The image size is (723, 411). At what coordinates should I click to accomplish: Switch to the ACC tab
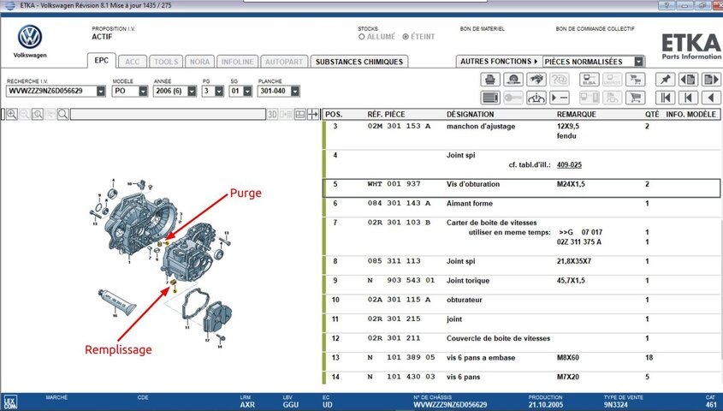click(x=133, y=62)
